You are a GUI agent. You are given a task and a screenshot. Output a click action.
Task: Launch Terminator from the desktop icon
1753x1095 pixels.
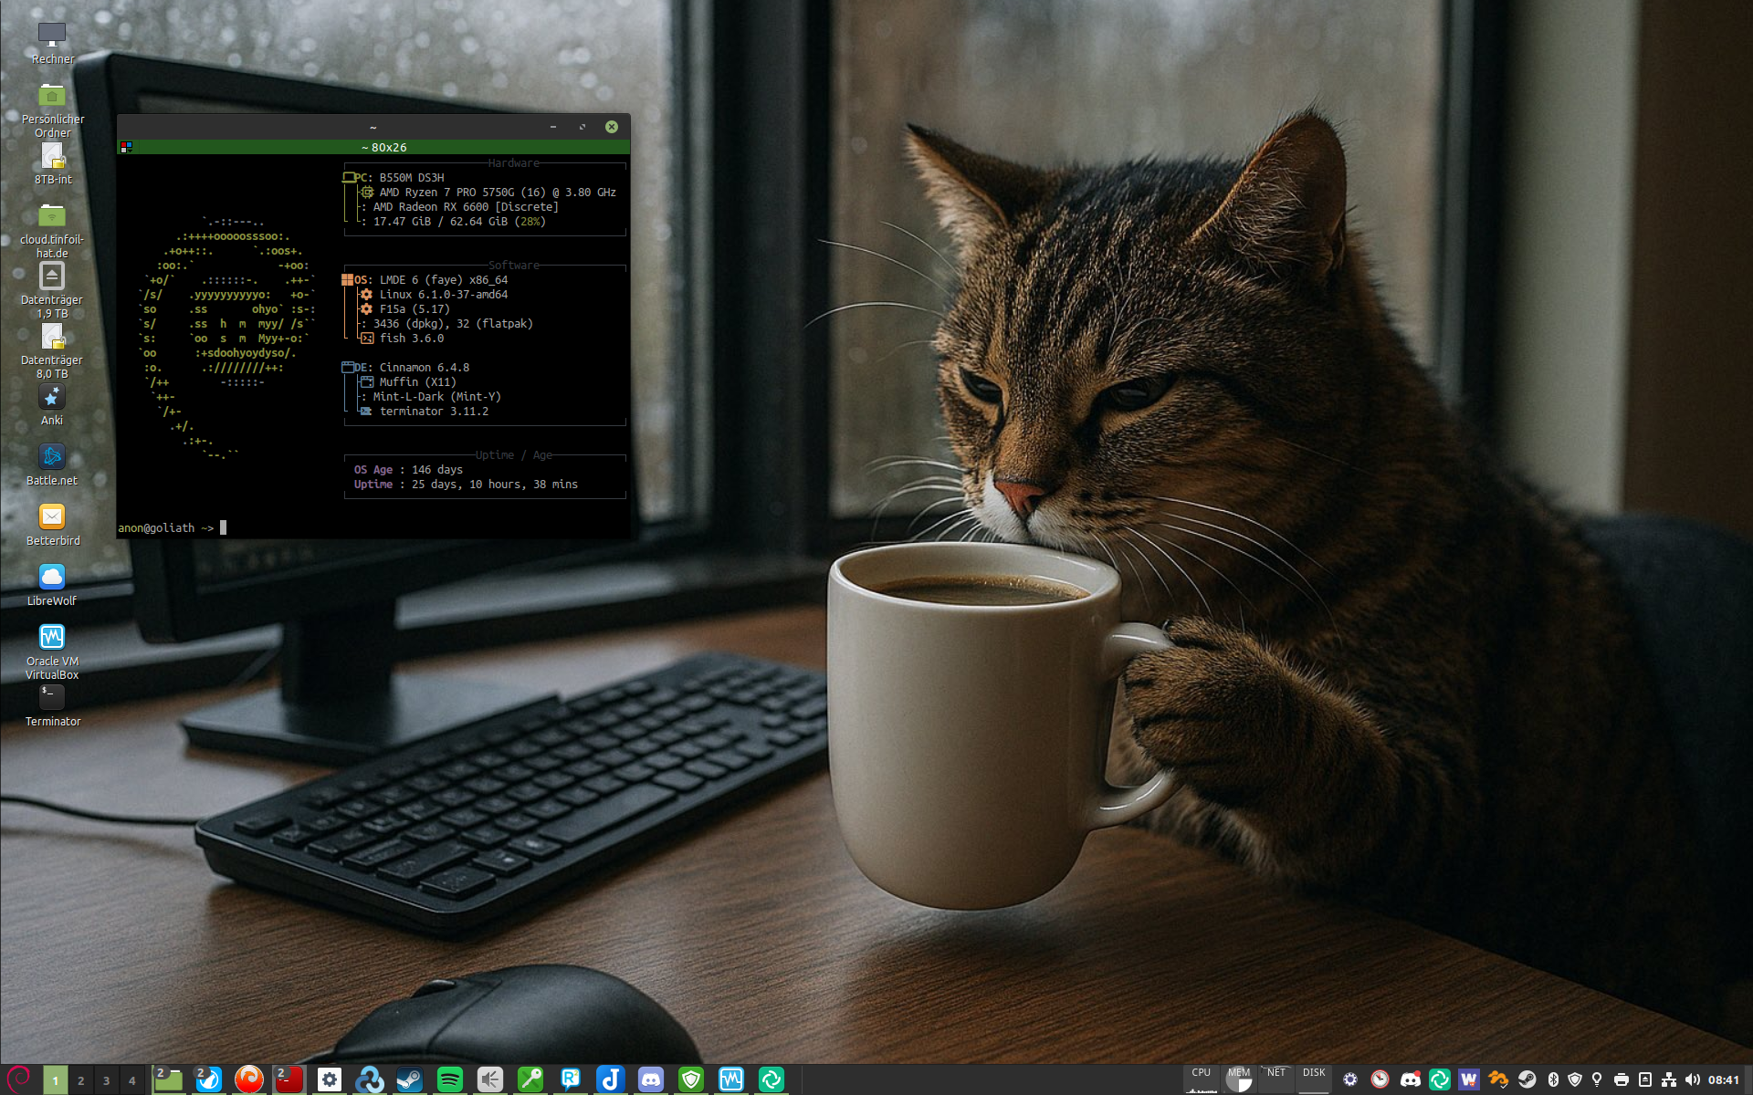[52, 705]
